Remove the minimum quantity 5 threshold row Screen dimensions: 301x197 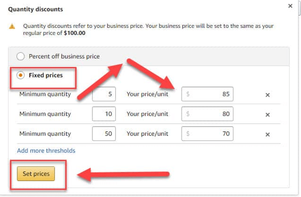tap(267, 94)
